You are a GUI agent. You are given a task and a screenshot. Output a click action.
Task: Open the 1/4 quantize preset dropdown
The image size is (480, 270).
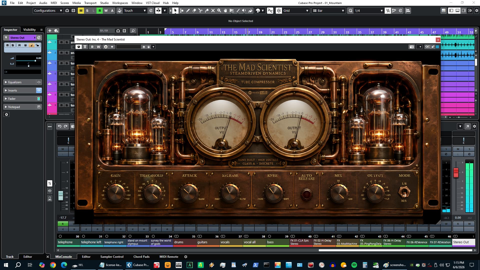coord(369,10)
